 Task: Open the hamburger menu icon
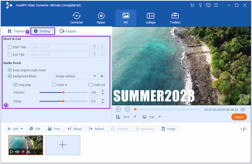point(216,5)
